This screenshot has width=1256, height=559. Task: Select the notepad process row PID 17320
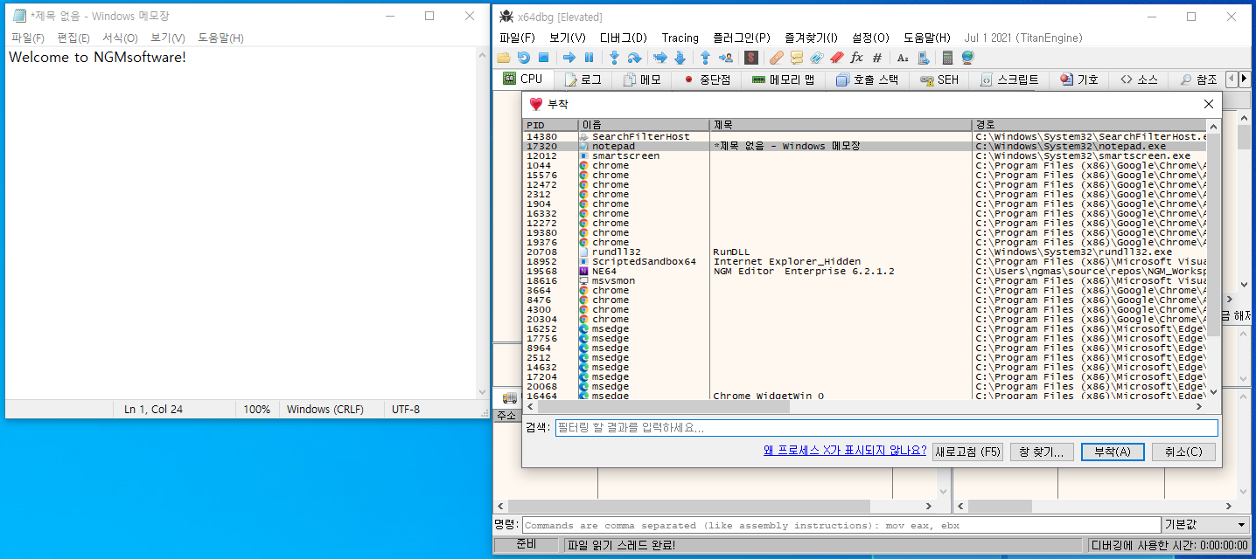(865, 146)
